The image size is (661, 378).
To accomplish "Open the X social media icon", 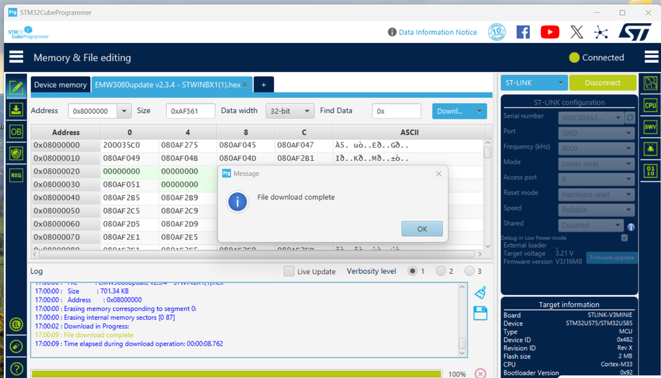I will click(577, 32).
